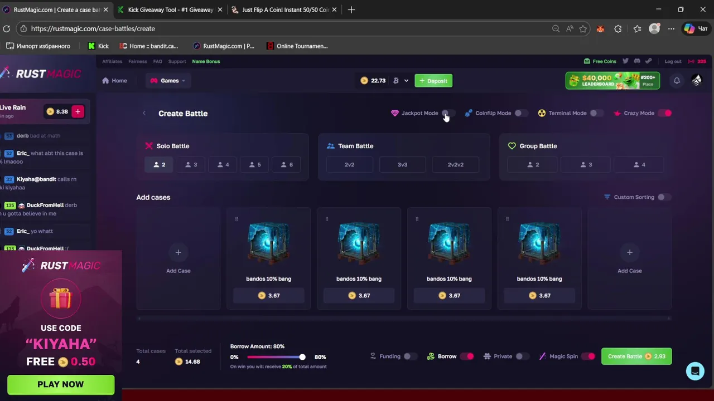Click the browser profile avatar icon
This screenshot has width=714, height=401.
(x=654, y=29)
